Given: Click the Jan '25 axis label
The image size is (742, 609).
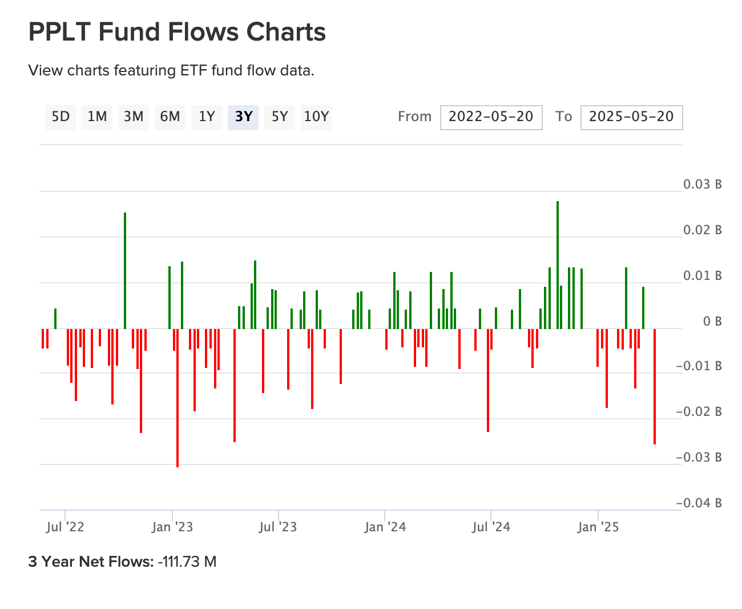Looking at the screenshot, I should (598, 527).
